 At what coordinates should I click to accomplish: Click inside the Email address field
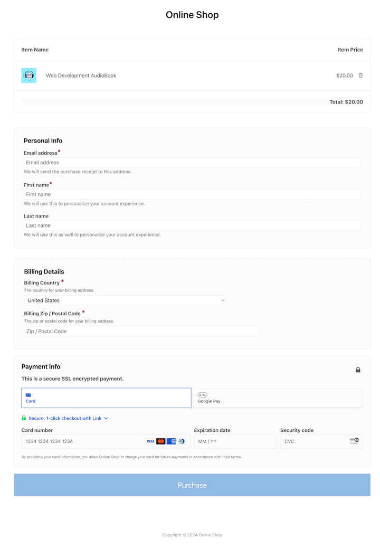[x=192, y=162]
